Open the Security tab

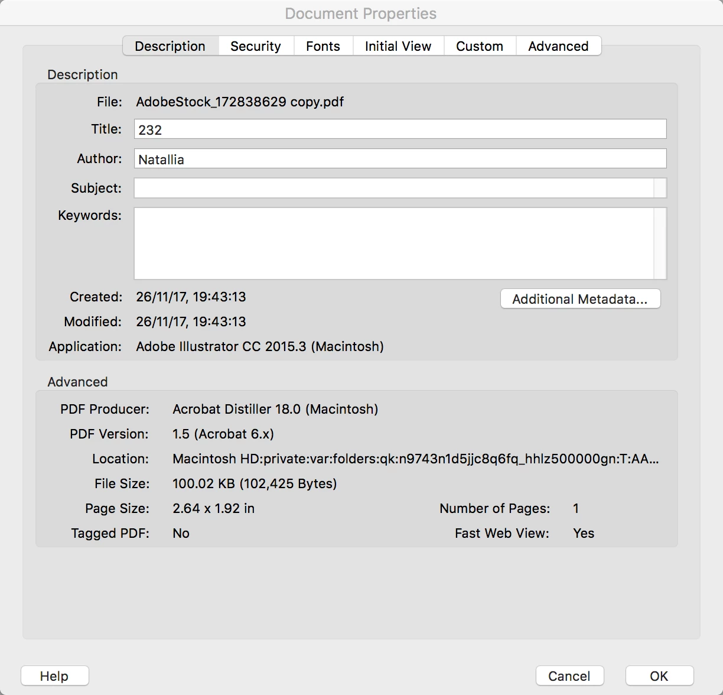click(x=256, y=46)
